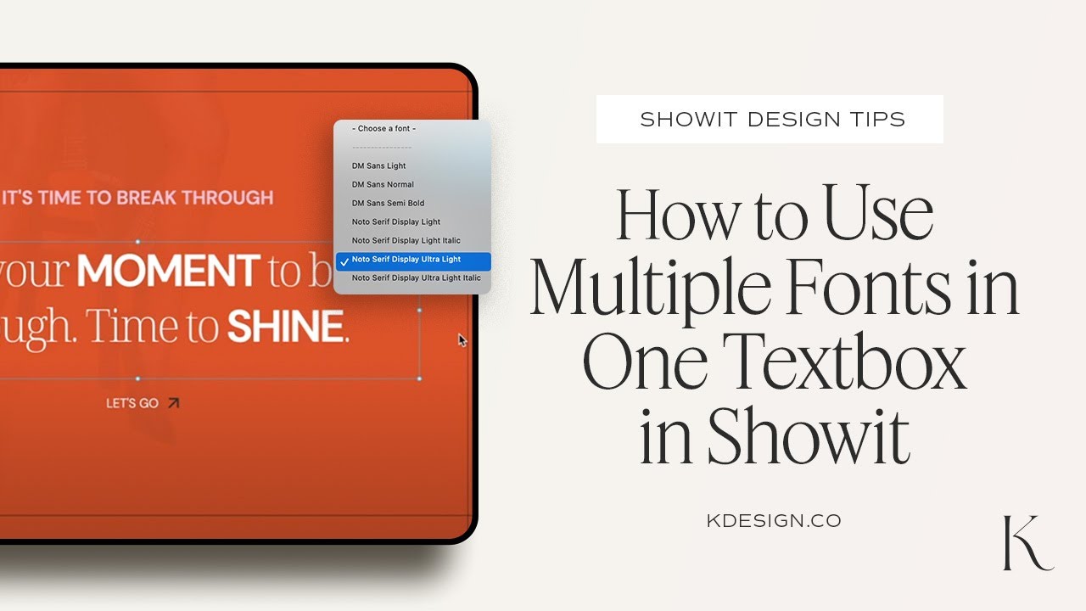Click KDESIGN.CO website text
Viewport: 1086px width, 611px height.
(x=774, y=521)
